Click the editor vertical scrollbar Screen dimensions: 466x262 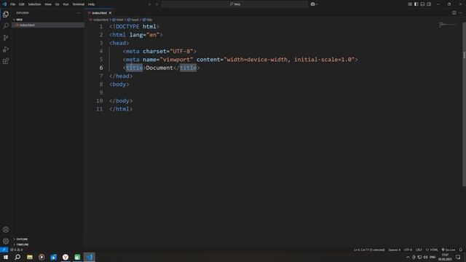[x=464, y=104]
